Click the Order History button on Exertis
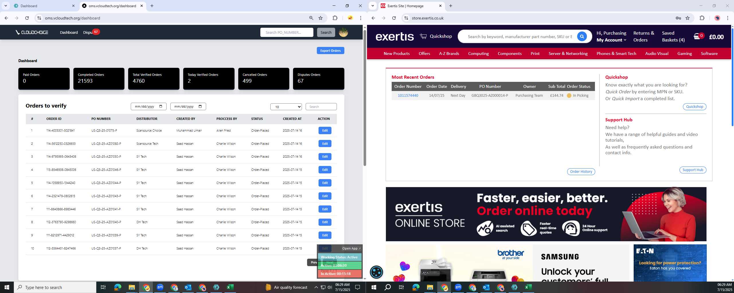734x293 pixels. click(x=581, y=171)
